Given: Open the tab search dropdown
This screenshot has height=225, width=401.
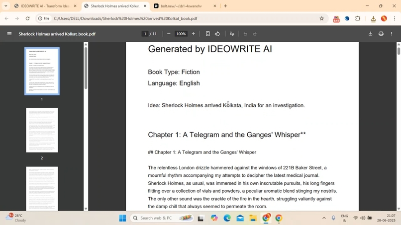Looking at the screenshot, I should (5, 6).
